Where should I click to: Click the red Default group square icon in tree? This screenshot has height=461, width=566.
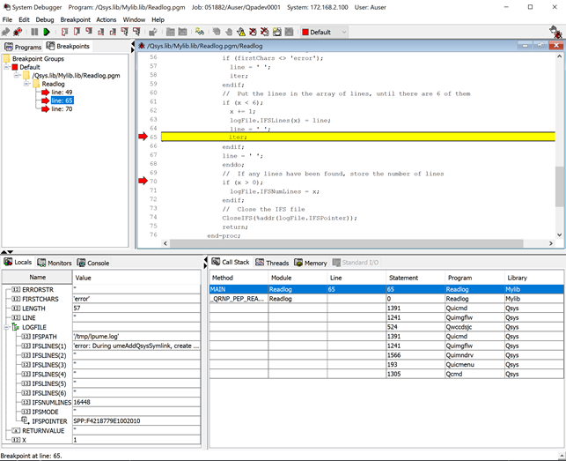tap(14, 67)
